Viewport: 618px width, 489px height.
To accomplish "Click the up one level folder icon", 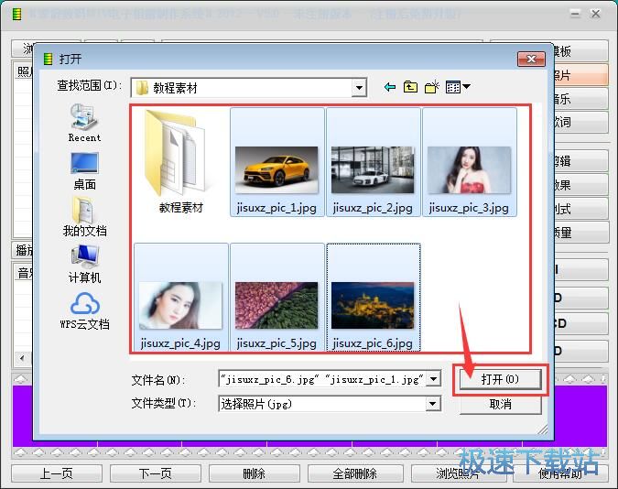I will tap(410, 87).
